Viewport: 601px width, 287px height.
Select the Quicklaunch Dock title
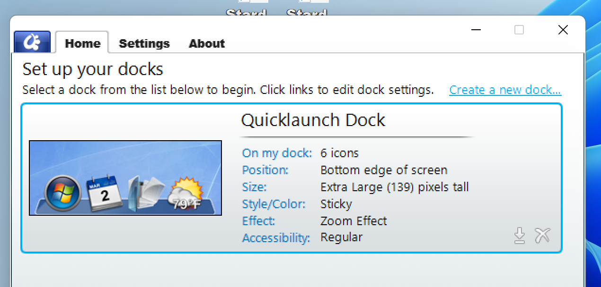point(313,120)
